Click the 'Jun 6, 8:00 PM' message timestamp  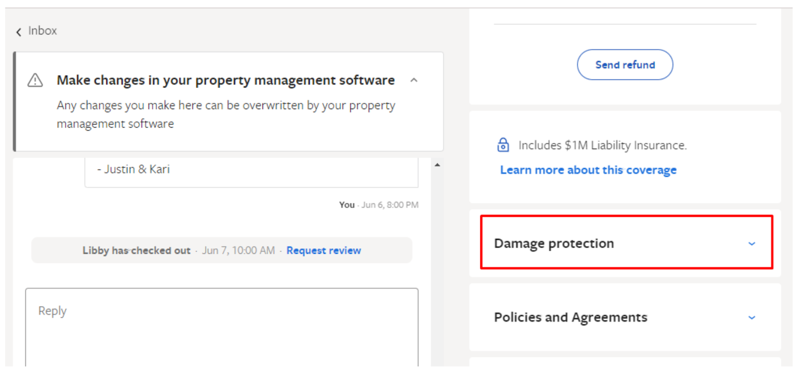(x=390, y=205)
